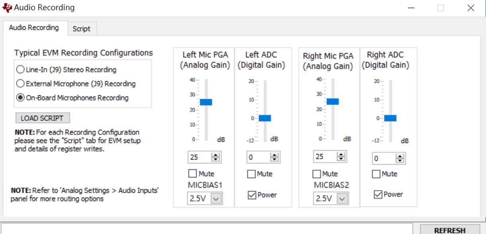Mute the Left Mic PGA

click(192, 174)
